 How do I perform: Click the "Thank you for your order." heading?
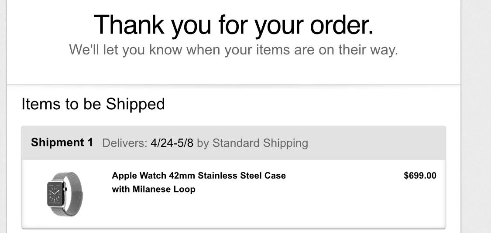(233, 25)
